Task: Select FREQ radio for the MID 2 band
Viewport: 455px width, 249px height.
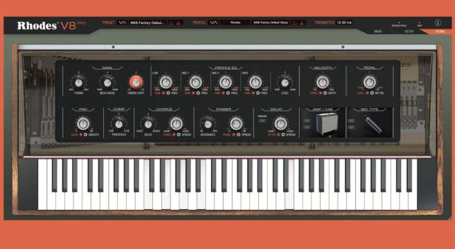Action: [228, 93]
